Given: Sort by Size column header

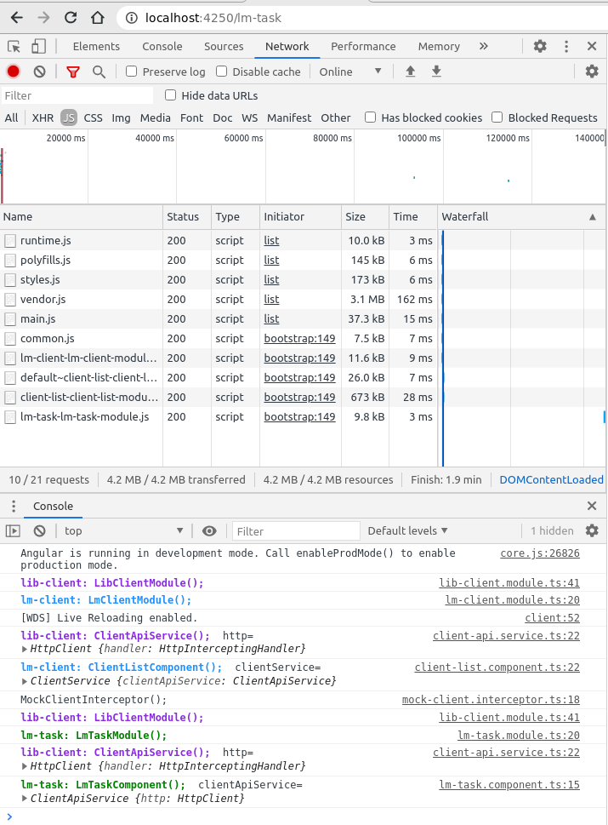Looking at the screenshot, I should (365, 217).
